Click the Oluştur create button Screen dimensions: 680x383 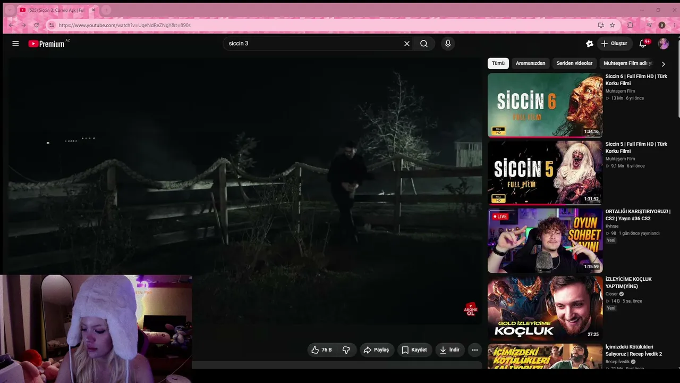(x=615, y=44)
